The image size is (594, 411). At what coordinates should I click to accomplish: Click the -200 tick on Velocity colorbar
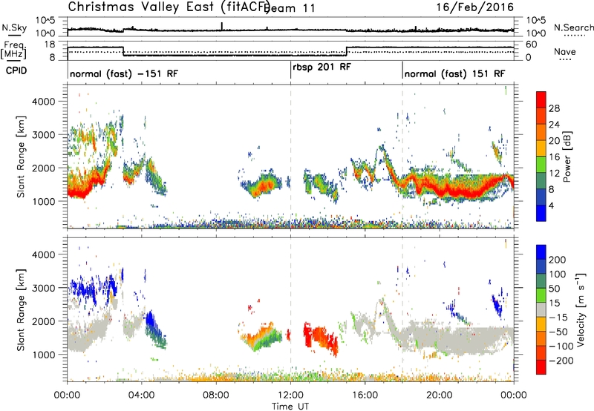click(561, 361)
